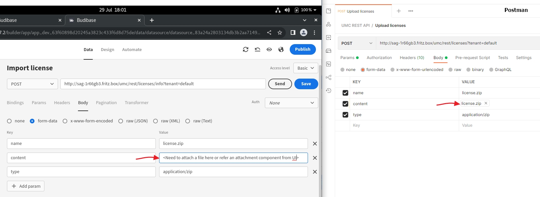Screen dimensions: 540x197
Task: Select raw (Text) radio in Budibase
Action: pos(188,121)
